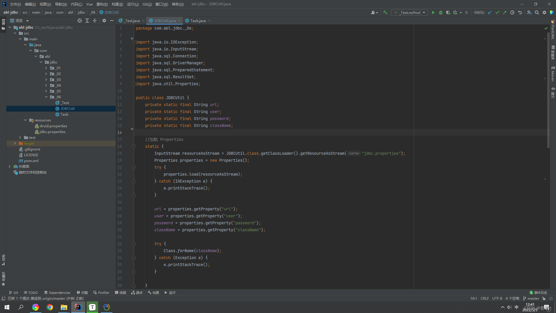The image size is (556, 313).
Task: Close the JDBCUtil.java tab
Action: [179, 21]
